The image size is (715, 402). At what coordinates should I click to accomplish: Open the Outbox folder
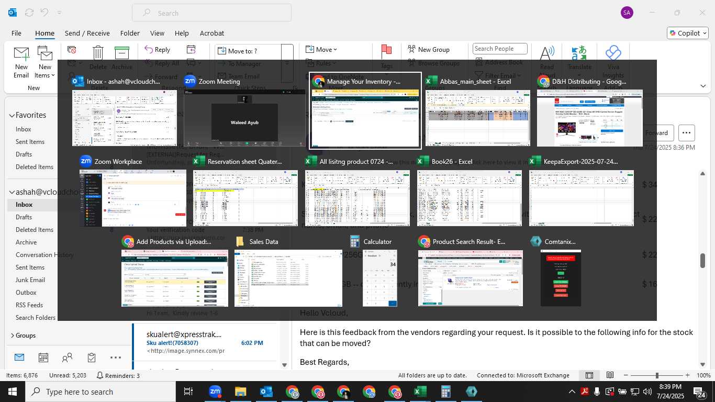(26, 293)
